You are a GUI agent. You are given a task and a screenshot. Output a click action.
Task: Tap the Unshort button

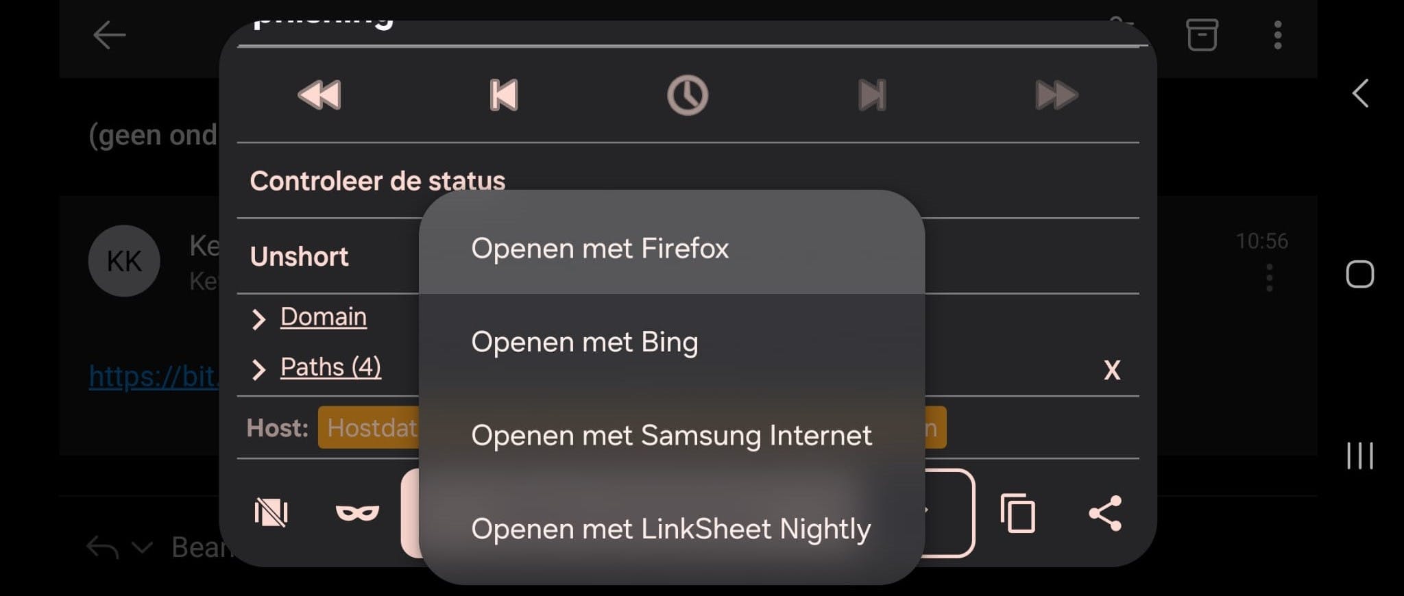300,256
